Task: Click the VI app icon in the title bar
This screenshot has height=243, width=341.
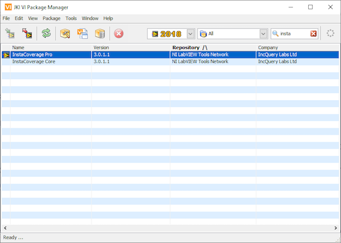Action: tap(8, 7)
